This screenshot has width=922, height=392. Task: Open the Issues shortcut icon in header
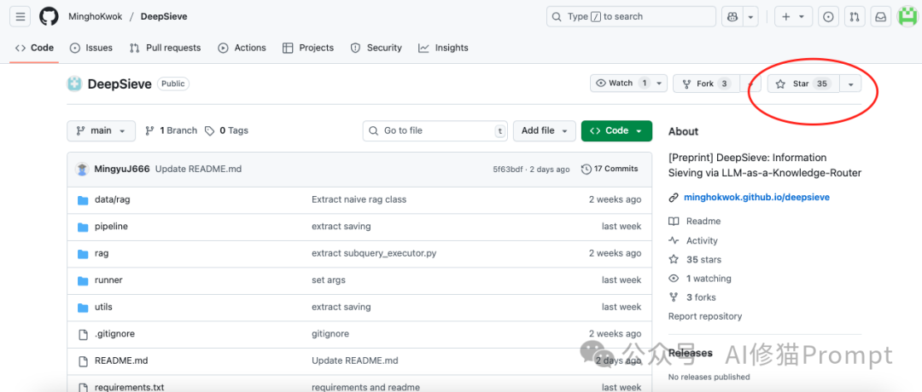coord(828,16)
